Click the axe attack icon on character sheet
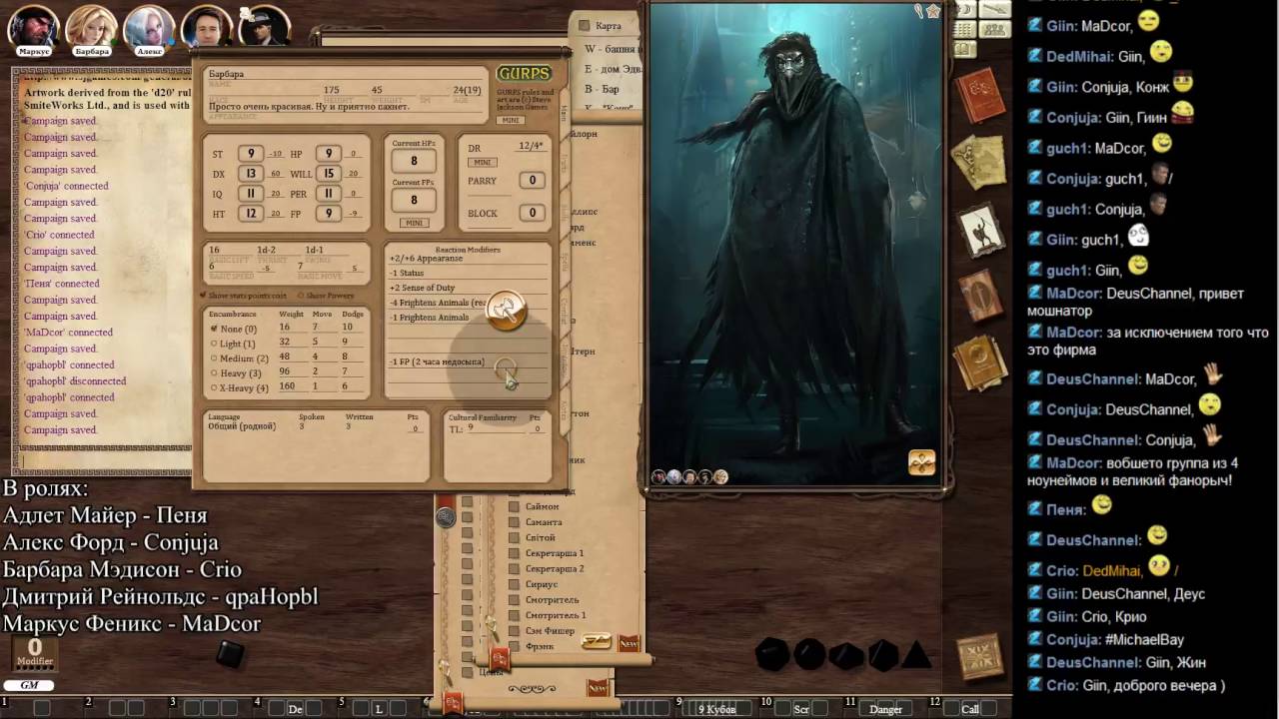Image resolution: width=1279 pixels, height=719 pixels. point(506,310)
